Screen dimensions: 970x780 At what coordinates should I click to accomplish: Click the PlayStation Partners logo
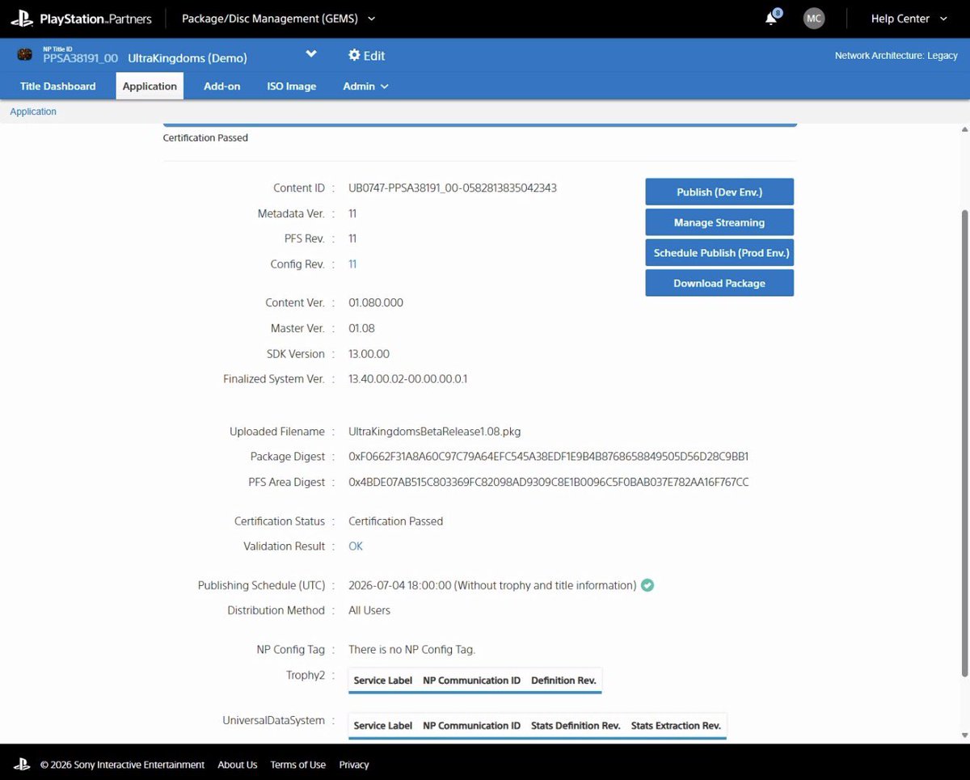coord(82,19)
